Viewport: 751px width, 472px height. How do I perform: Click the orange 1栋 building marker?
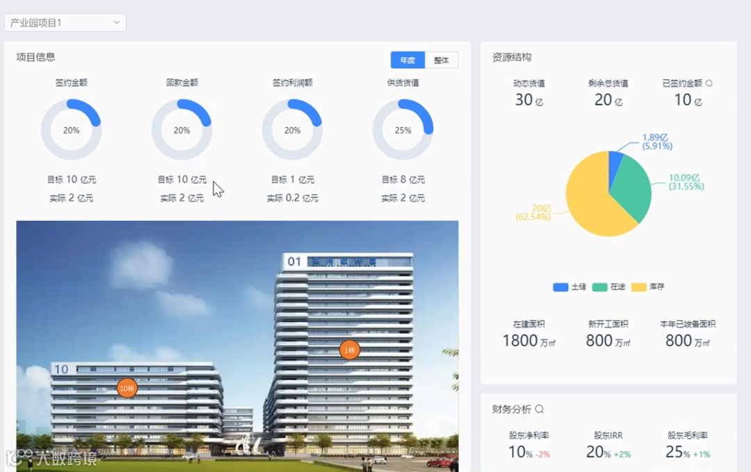pos(350,350)
